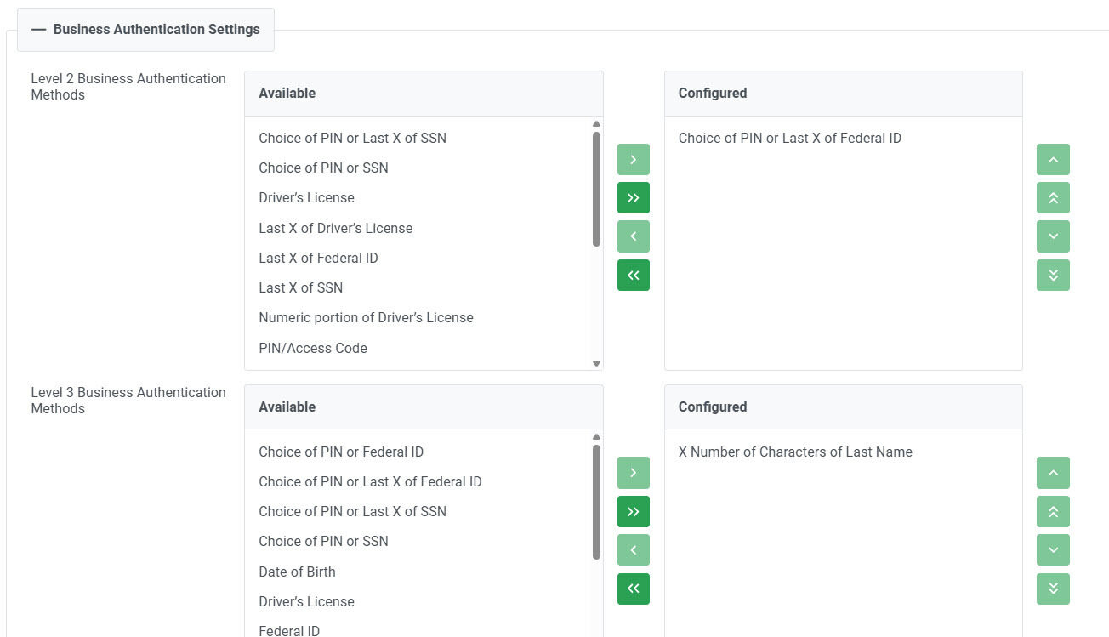Select Choice of PIN or Last X of SSN in Level 3
The height and width of the screenshot is (637, 1109).
click(418, 511)
